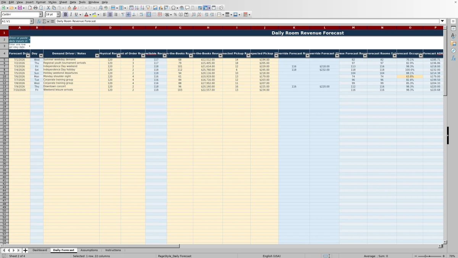Click the zoom in plus button
The width and height of the screenshot is (458, 258).
pyautogui.click(x=443, y=256)
